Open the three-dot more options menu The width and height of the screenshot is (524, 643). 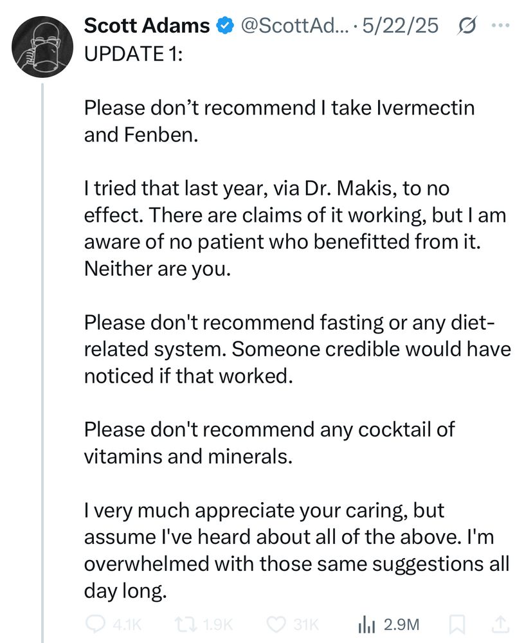(499, 26)
